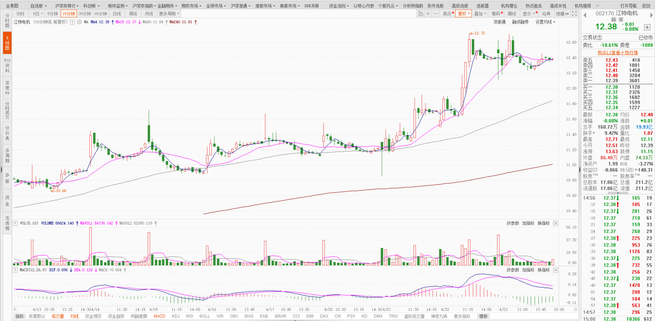Open 叠加 overlay dropdown
The width and height of the screenshot is (655, 321).
480,13
